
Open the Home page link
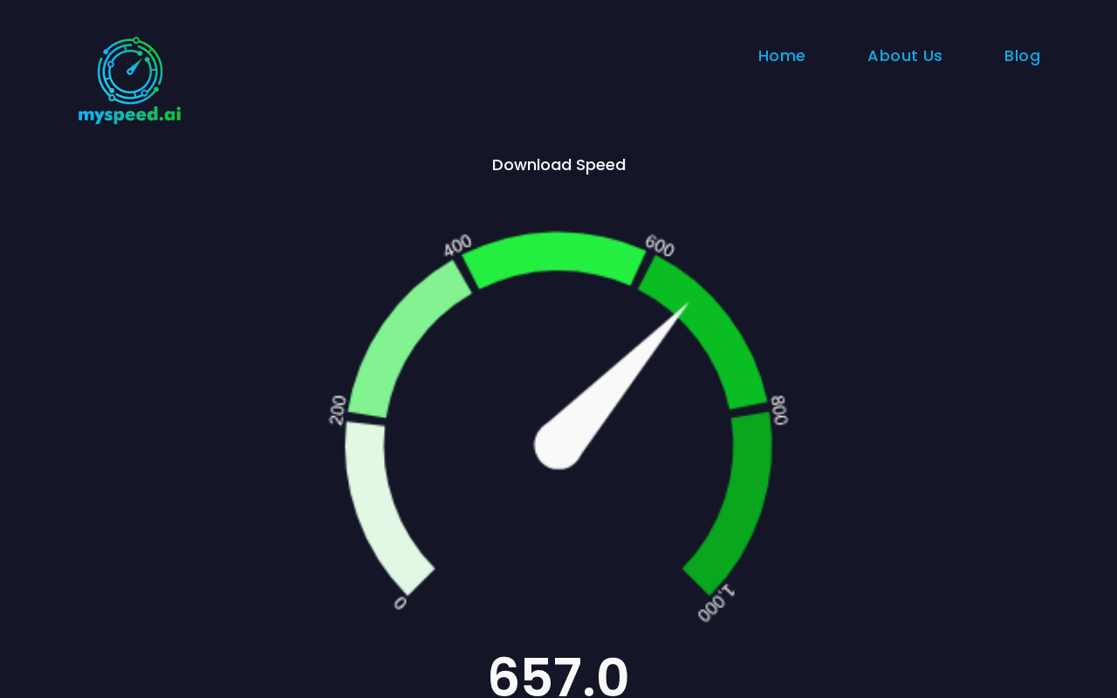point(782,56)
